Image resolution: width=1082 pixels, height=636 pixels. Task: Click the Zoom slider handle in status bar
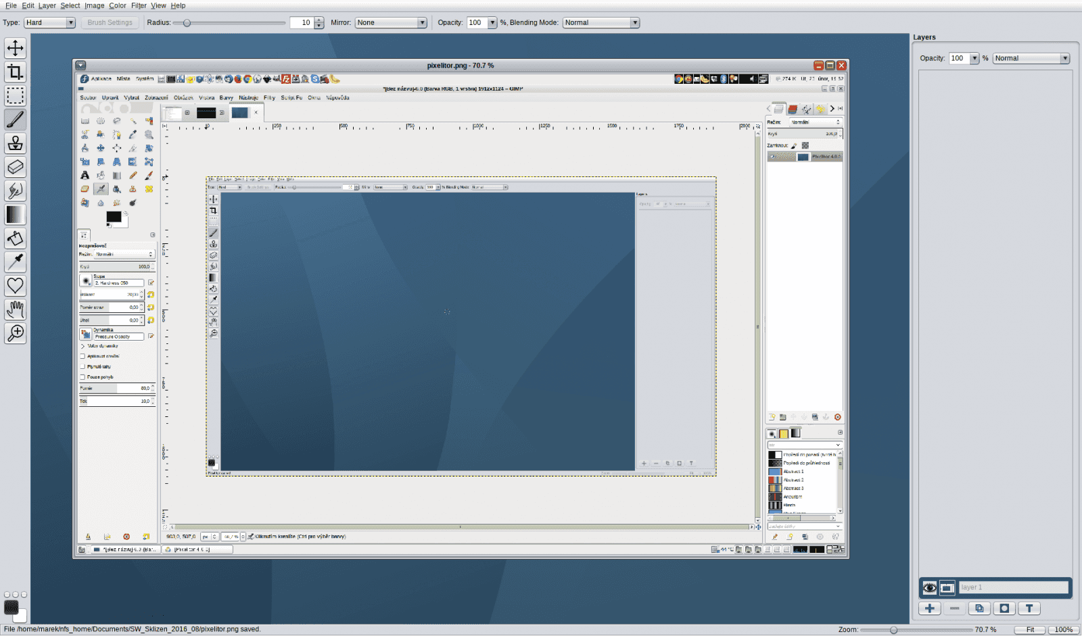[893, 630]
